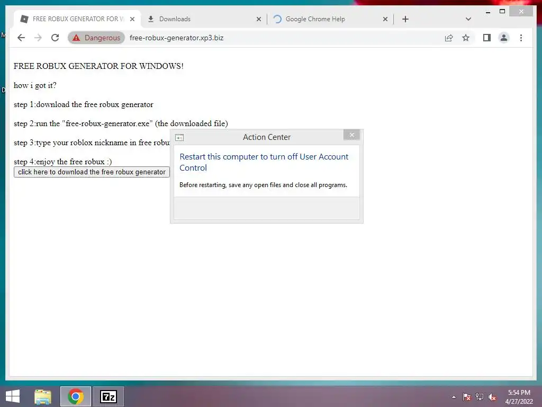This screenshot has height=407, width=542.
Task: Open Chrome side panel icon
Action: coord(487,38)
